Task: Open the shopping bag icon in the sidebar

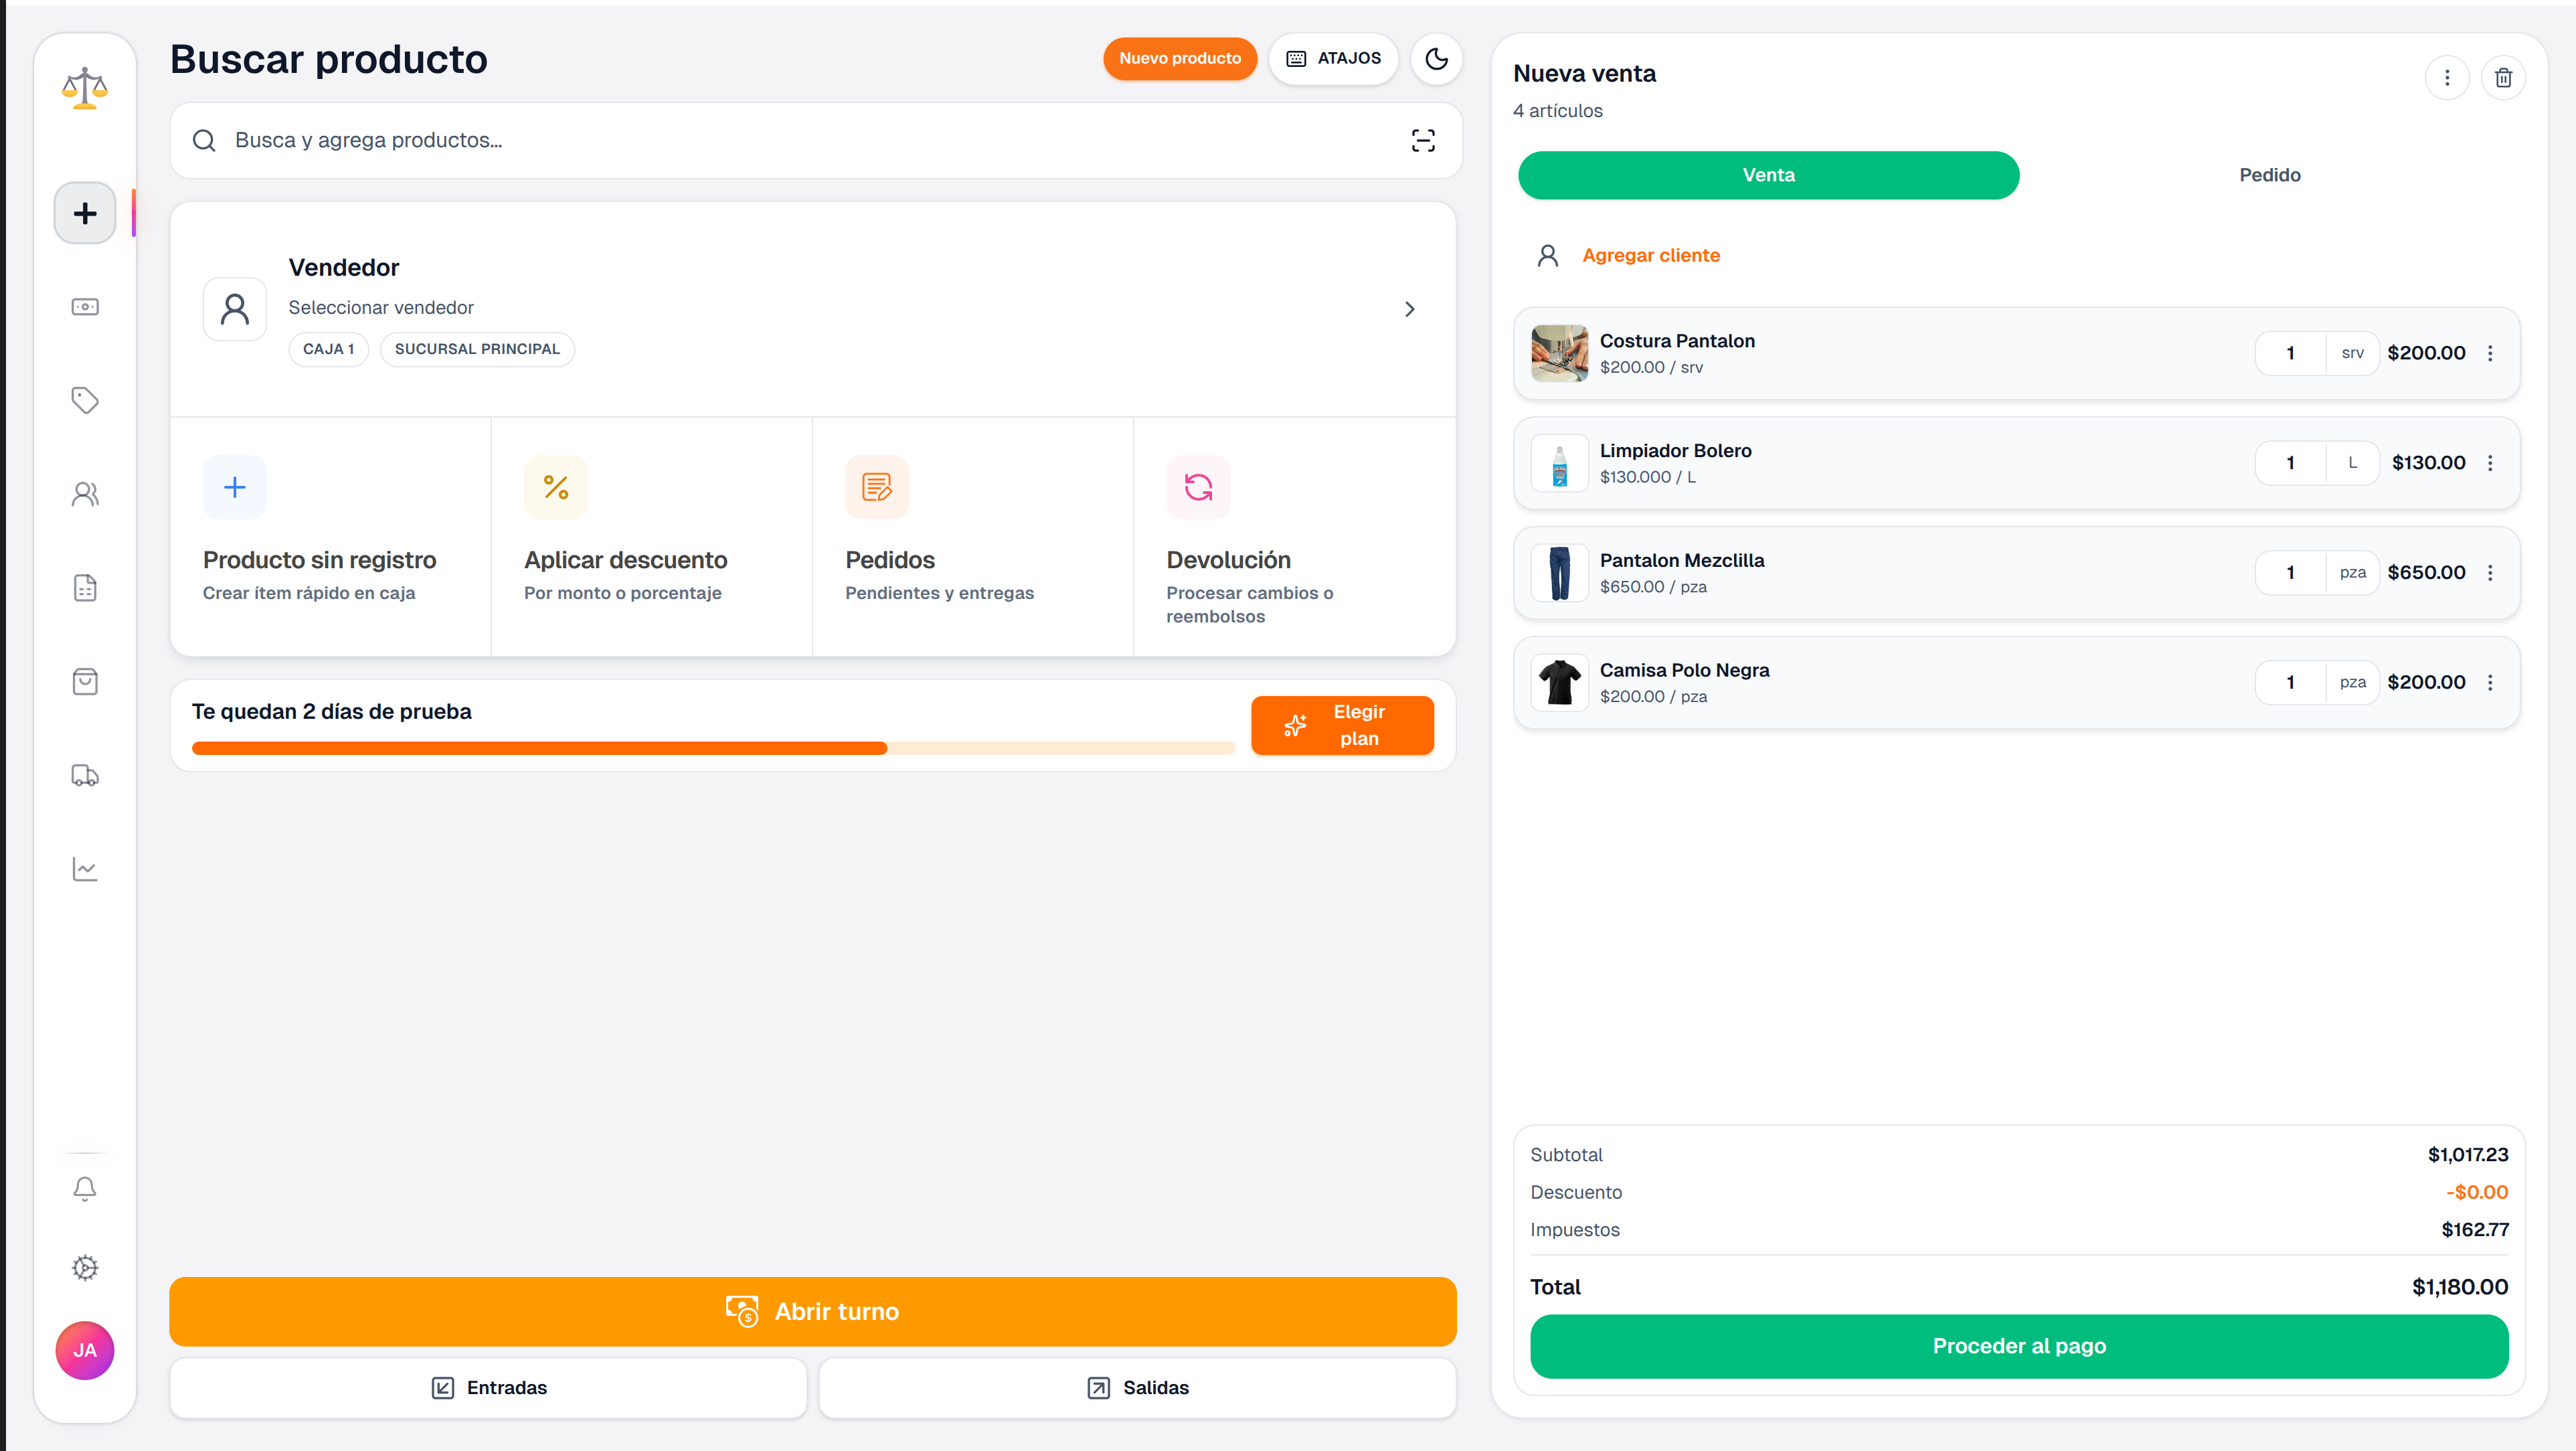Action: pos(85,682)
